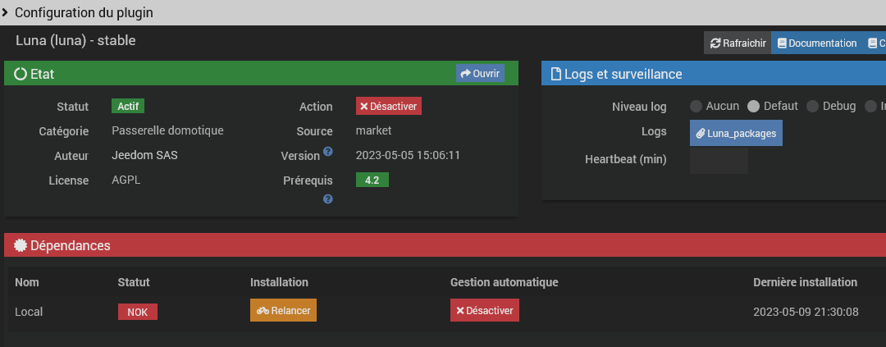Viewport: 886px width, 347px height.
Task: Click the X icon in Gestion automatique Désactiver
Action: point(460,311)
